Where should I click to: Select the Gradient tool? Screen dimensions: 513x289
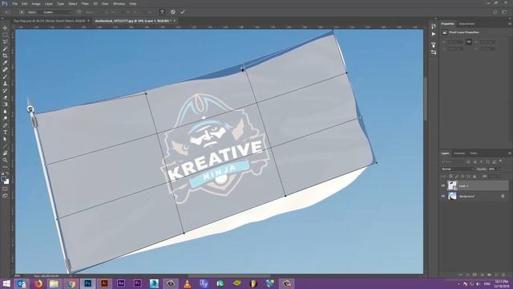pos(5,104)
